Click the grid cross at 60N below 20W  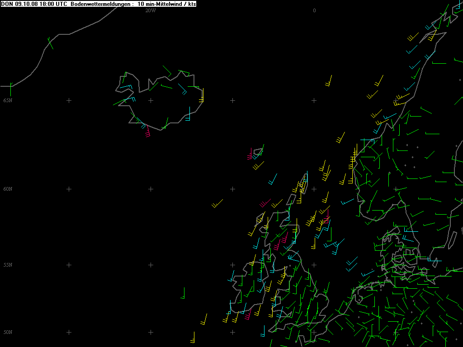pyautogui.click(x=151, y=189)
